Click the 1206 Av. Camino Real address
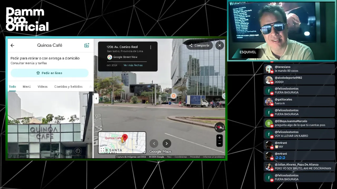337x189 pixels. pyautogui.click(x=122, y=47)
